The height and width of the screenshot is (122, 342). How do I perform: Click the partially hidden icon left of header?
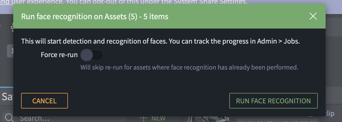[11, 28]
